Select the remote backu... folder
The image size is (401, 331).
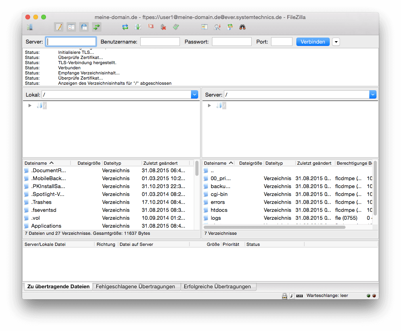click(287, 186)
